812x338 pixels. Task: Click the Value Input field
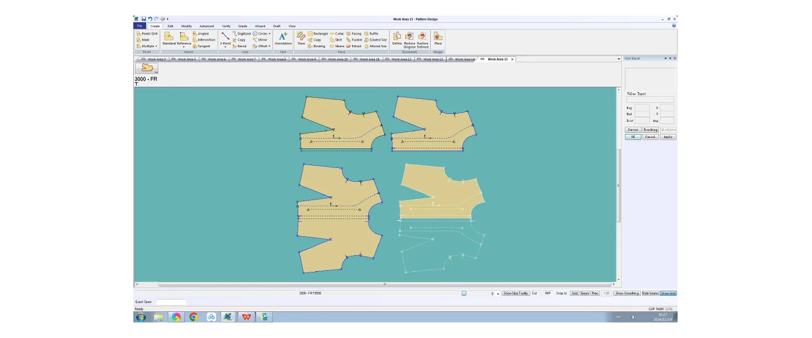650,100
